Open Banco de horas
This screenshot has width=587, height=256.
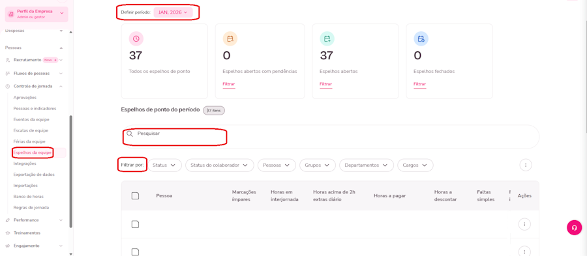click(29, 196)
